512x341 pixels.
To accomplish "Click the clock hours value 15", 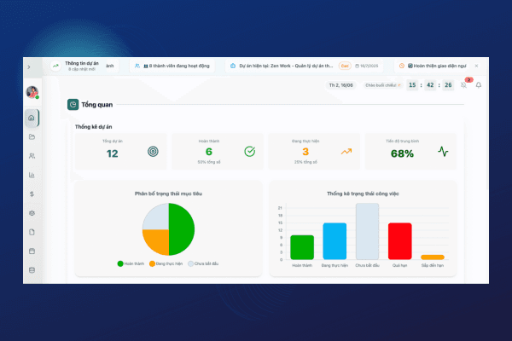I will (x=412, y=85).
